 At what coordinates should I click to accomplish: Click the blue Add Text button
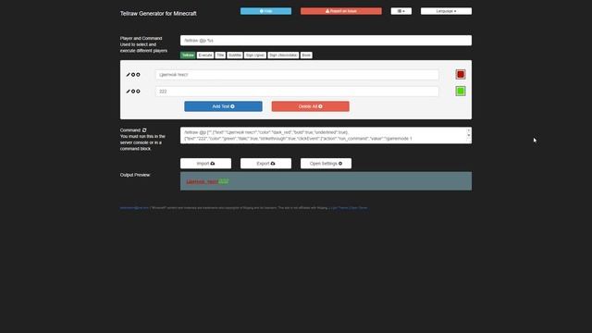pos(223,106)
